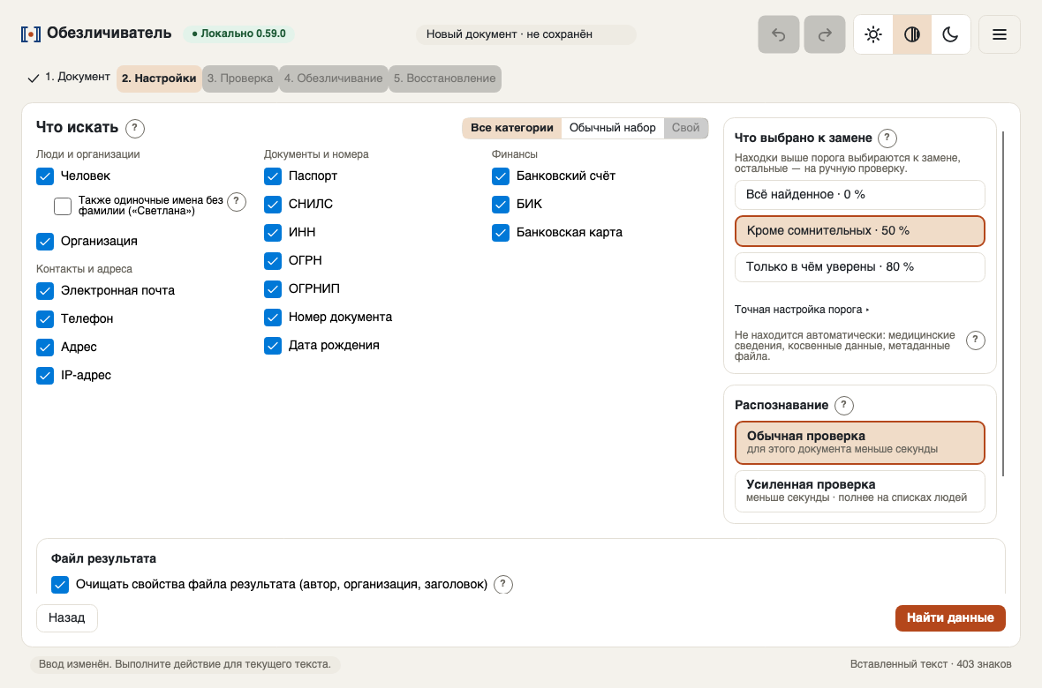The width and height of the screenshot is (1042, 688).
Task: Toggle Номер документа checkbox
Action: (x=273, y=318)
